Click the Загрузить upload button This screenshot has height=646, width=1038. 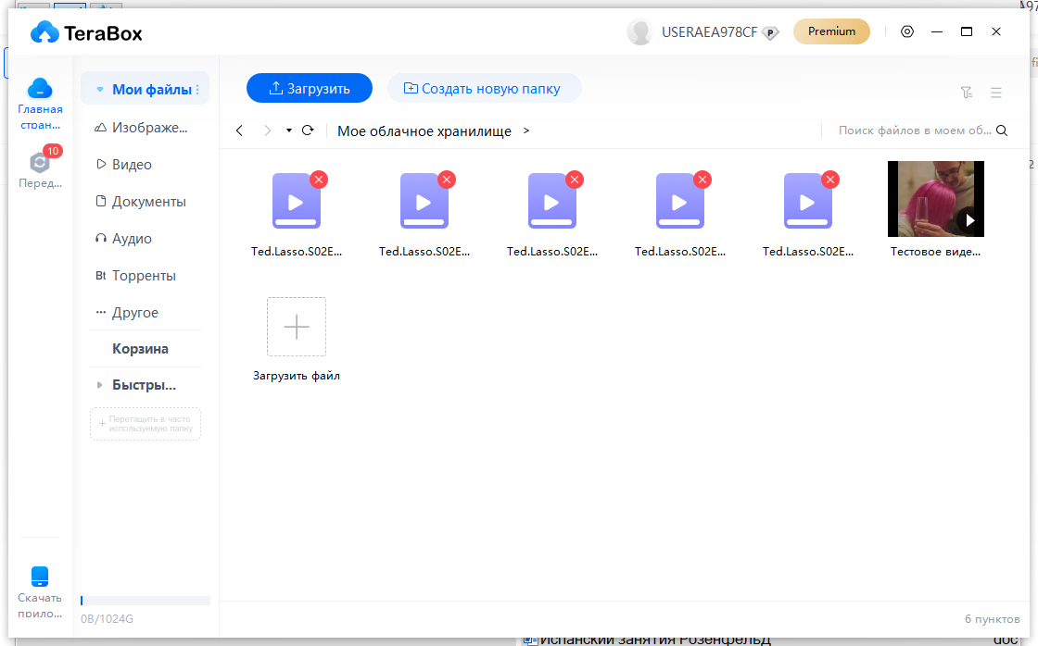click(x=310, y=89)
